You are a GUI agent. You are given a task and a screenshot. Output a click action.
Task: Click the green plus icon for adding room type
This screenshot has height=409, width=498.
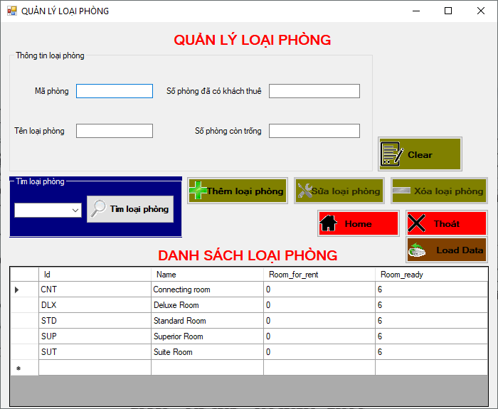(198, 191)
